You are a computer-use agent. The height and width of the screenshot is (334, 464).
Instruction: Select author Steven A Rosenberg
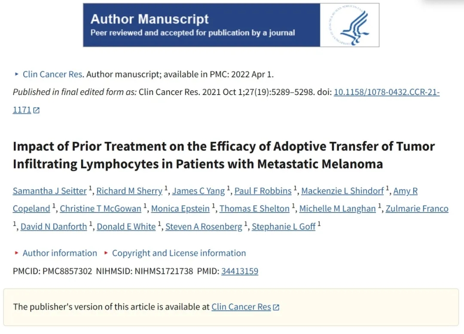(204, 227)
